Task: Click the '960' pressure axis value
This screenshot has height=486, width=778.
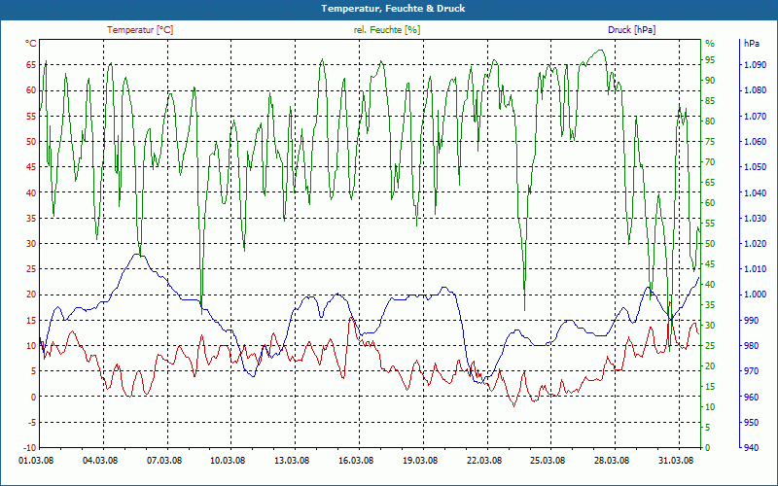Action: 752,397
